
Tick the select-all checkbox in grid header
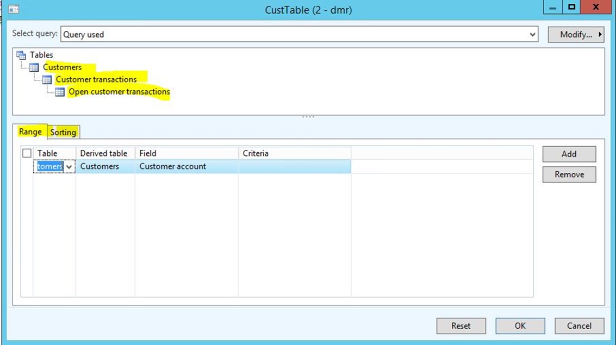point(27,153)
